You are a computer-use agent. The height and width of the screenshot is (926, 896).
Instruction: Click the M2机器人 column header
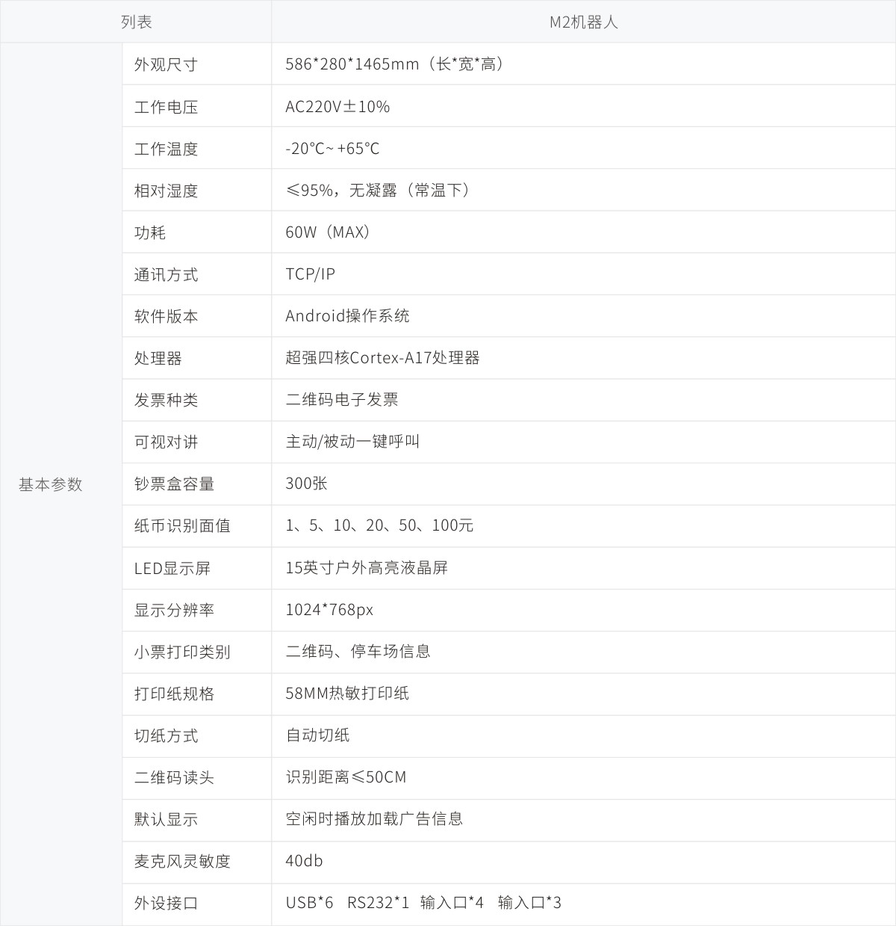pyautogui.click(x=583, y=22)
